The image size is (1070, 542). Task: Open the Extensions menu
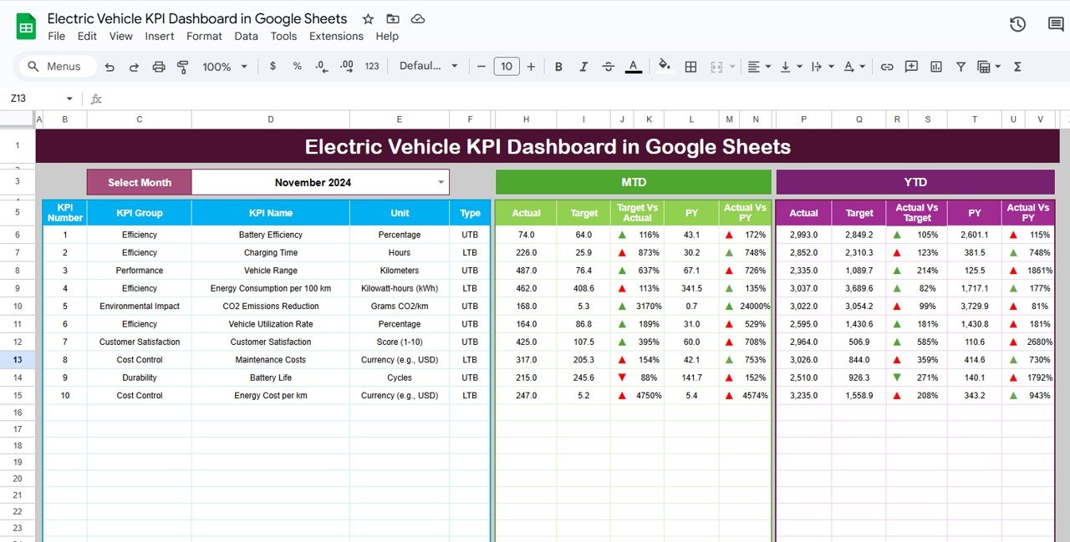tap(336, 36)
